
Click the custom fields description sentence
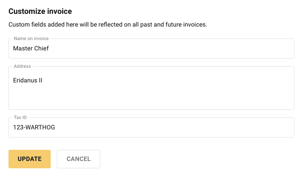pos(108,25)
